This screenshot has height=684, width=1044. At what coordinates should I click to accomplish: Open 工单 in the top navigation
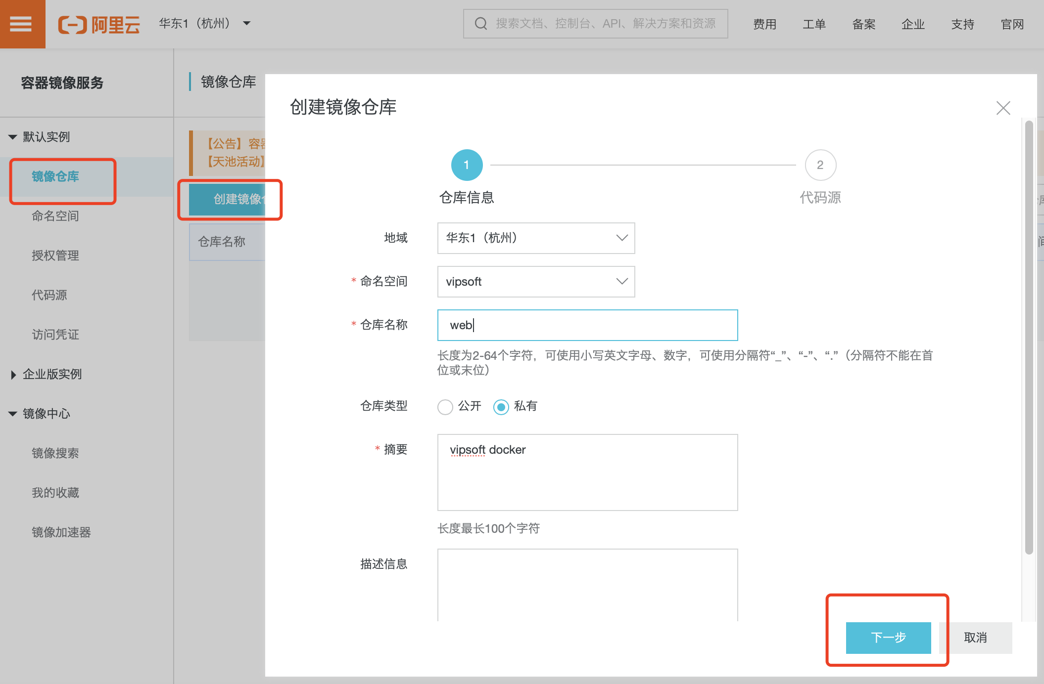tap(814, 24)
